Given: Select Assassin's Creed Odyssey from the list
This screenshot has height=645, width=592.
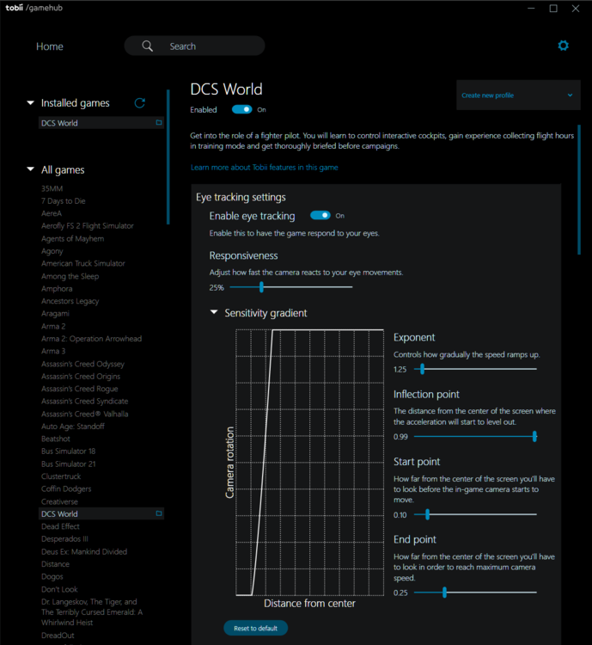Looking at the screenshot, I should pos(82,364).
